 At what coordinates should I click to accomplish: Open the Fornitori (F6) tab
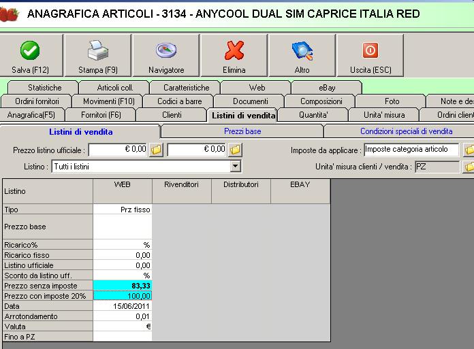(x=101, y=115)
